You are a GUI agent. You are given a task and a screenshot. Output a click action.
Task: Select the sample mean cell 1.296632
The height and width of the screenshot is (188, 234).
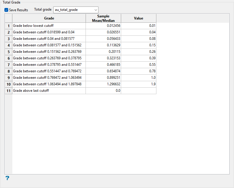tap(103, 84)
